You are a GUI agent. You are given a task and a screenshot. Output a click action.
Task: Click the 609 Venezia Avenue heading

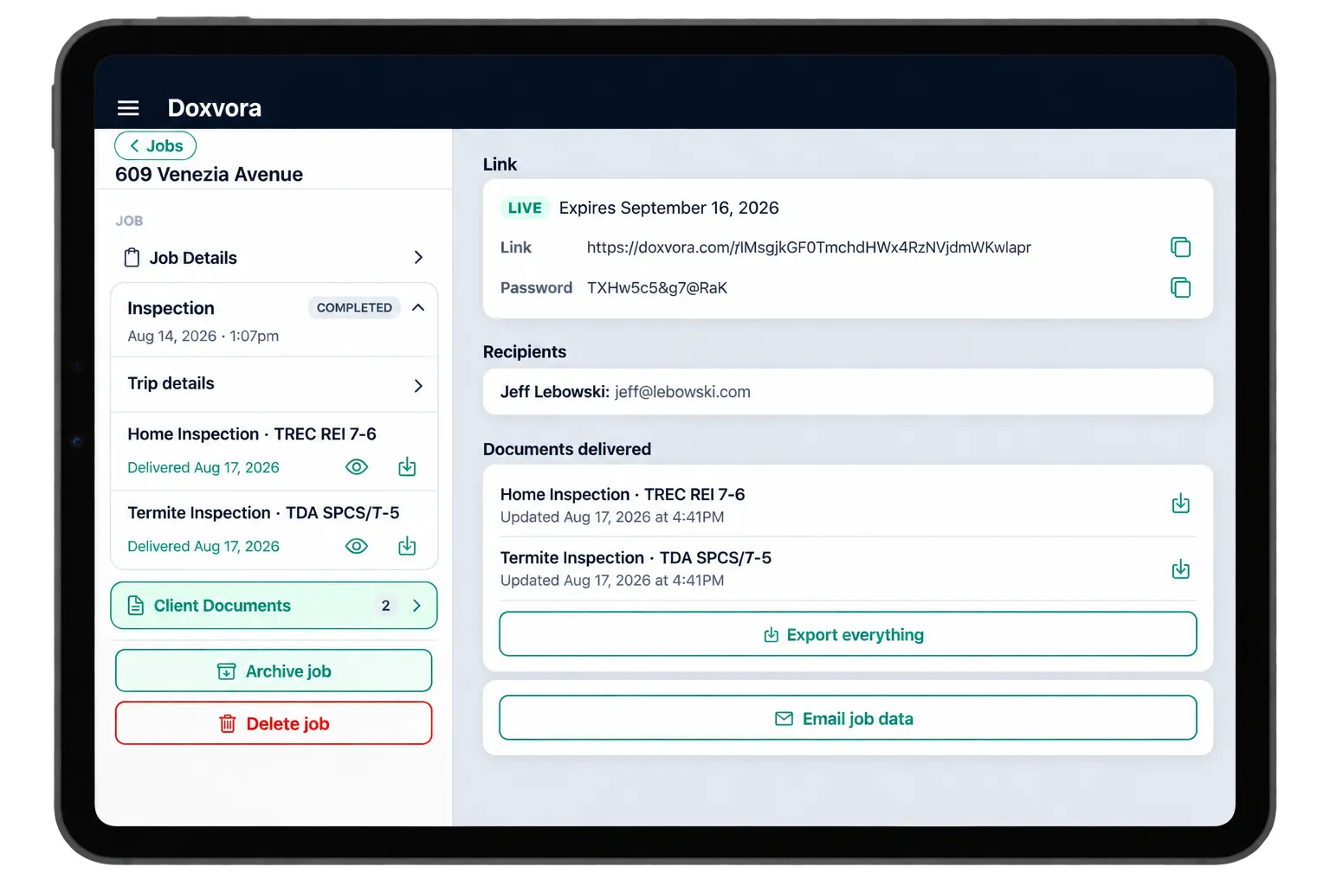click(x=209, y=175)
